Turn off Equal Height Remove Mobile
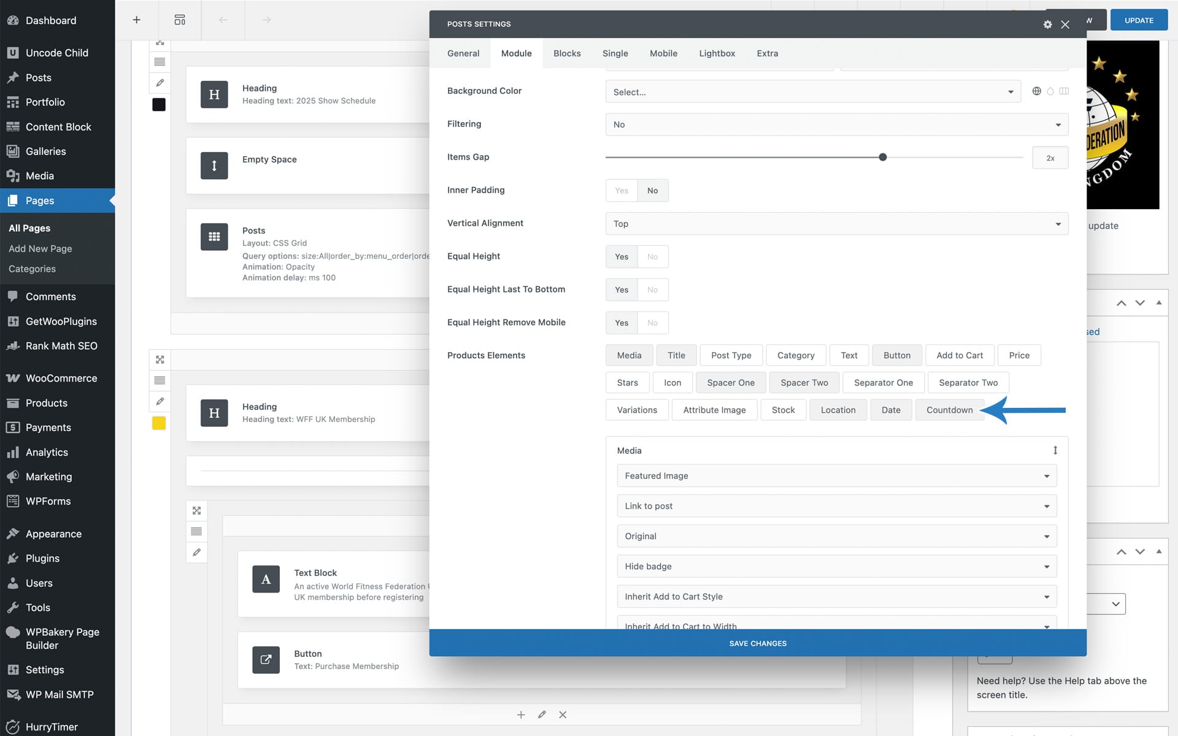This screenshot has height=736, width=1178. click(652, 323)
